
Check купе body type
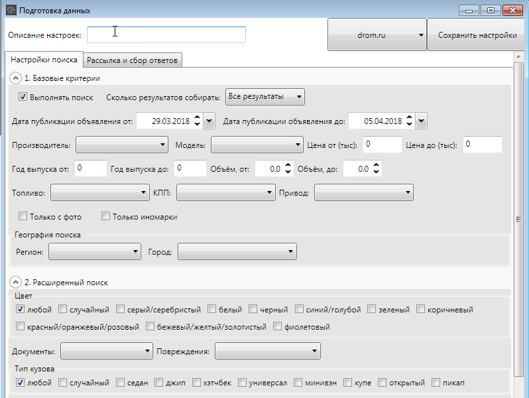coord(347,382)
